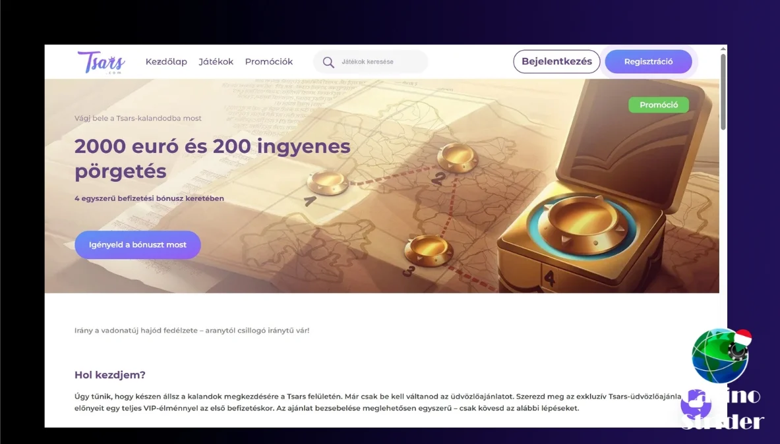This screenshot has height=444, width=780.
Task: Open the Játékok menu item
Action: [x=216, y=62]
